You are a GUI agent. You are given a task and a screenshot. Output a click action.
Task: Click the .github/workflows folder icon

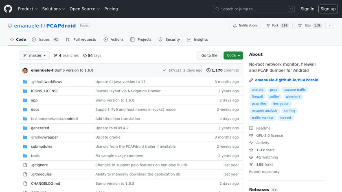click(25, 82)
